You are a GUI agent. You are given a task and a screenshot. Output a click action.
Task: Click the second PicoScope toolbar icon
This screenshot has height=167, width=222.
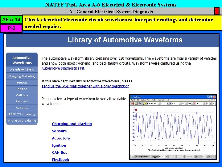click(x=136, y=104)
